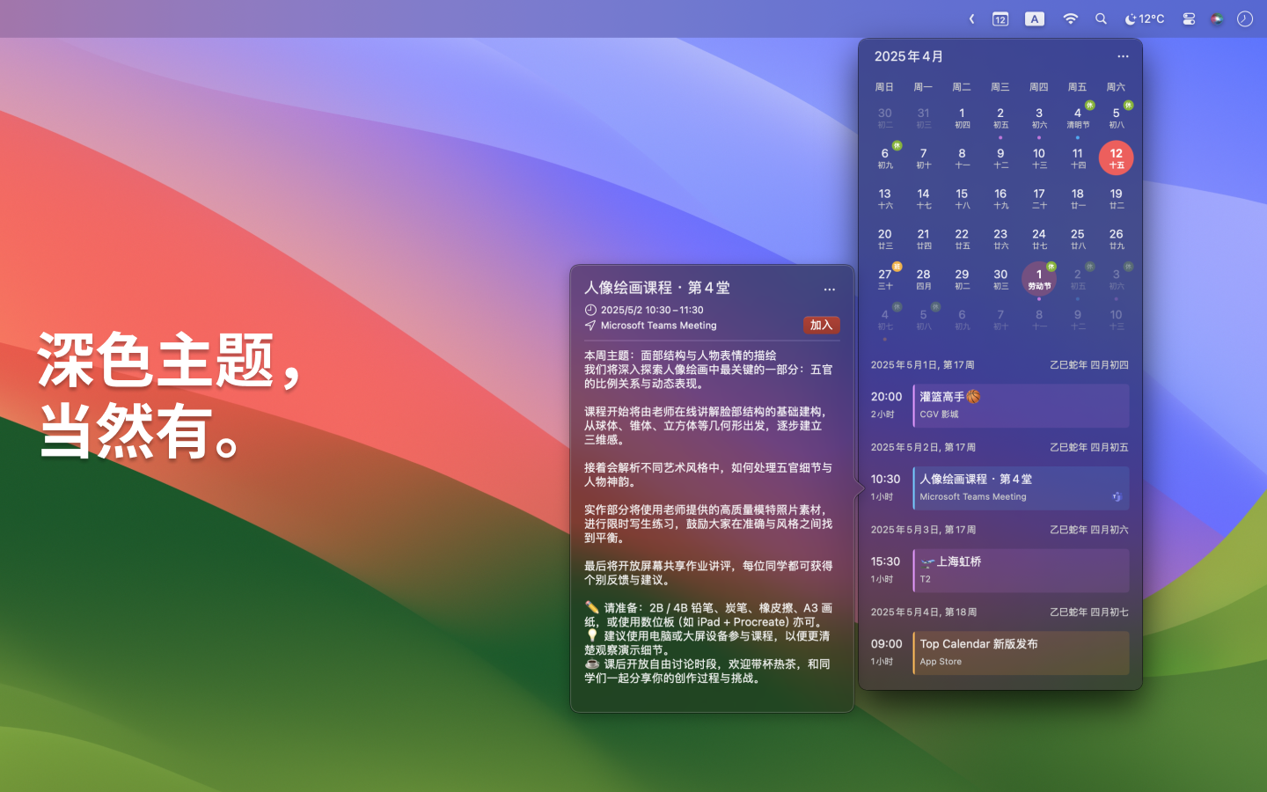1267x792 pixels.
Task: Click the input method A icon
Action: (x=1035, y=18)
